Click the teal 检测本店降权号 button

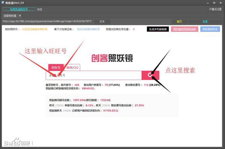tap(19, 9)
